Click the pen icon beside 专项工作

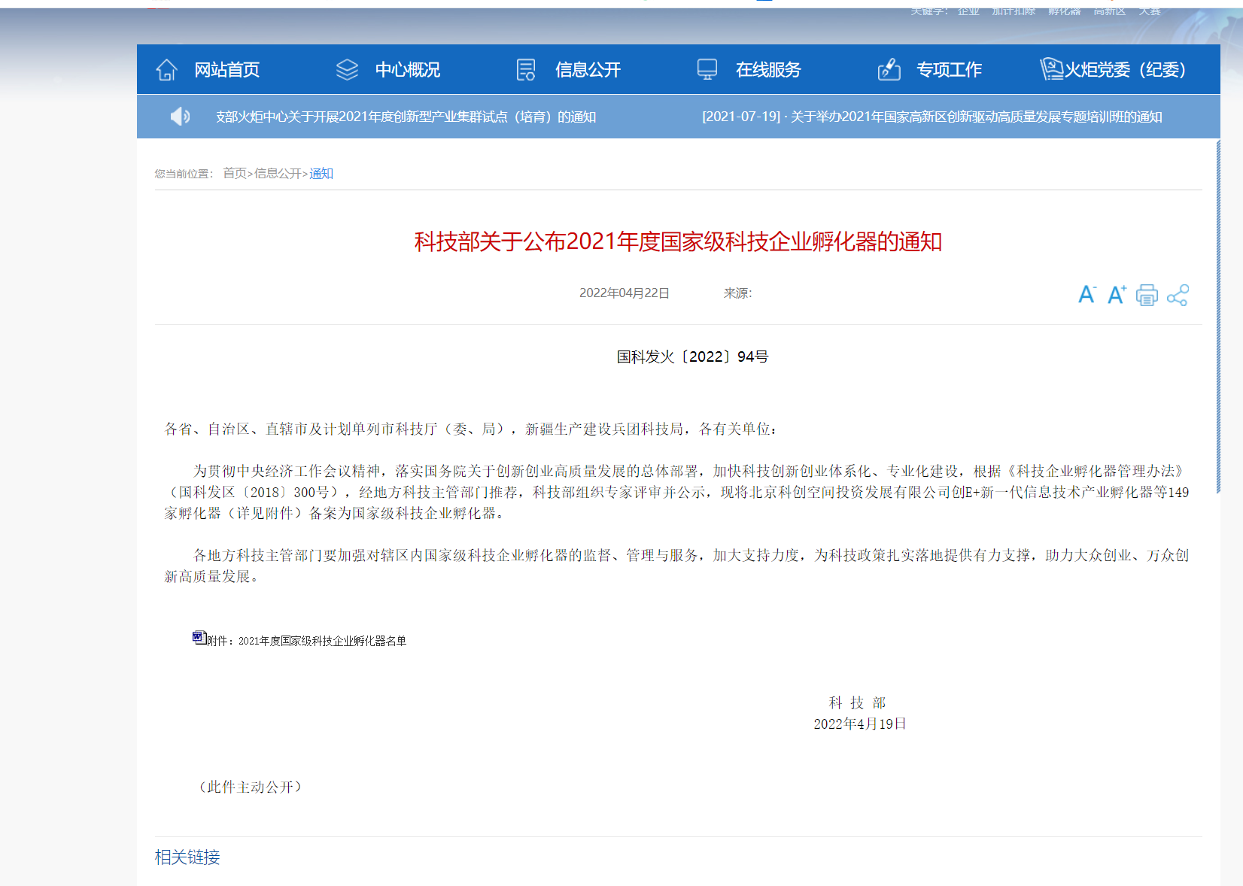[x=889, y=69]
